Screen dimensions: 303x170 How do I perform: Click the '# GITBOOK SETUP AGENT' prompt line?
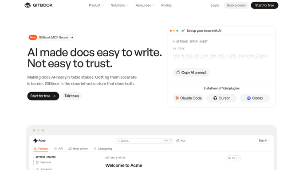[x=190, y=42]
